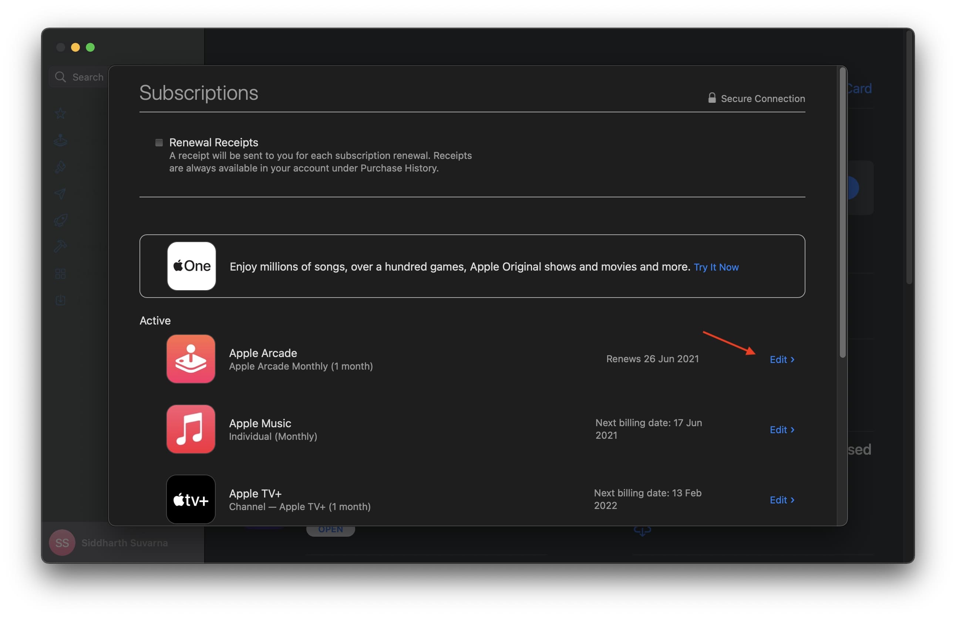Edit the Apple Arcade subscription
Image resolution: width=956 pixels, height=618 pixels.
[782, 360]
